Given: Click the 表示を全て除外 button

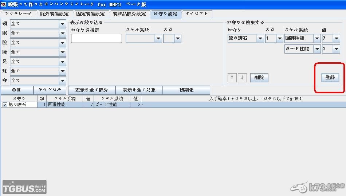Looking at the screenshot, I should point(91,90).
